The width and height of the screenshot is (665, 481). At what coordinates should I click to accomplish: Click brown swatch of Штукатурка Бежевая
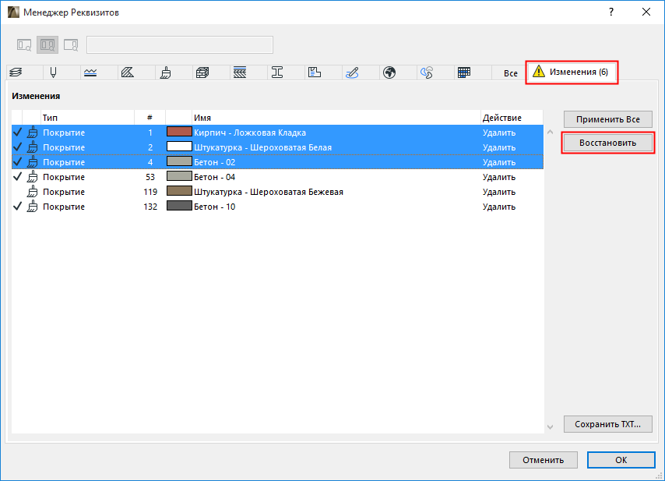pos(179,191)
